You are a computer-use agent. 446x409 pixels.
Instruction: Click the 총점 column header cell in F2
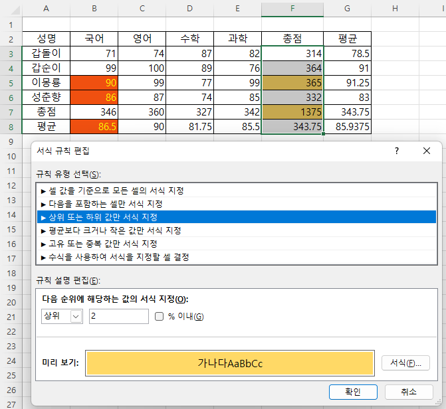pyautogui.click(x=292, y=39)
